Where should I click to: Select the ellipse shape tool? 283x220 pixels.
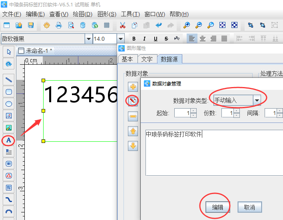coord(8,104)
